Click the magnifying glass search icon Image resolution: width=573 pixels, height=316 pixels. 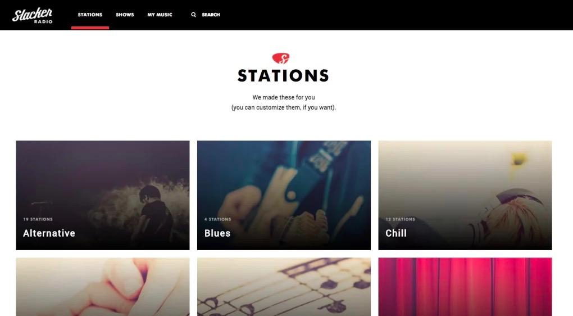pyautogui.click(x=194, y=15)
